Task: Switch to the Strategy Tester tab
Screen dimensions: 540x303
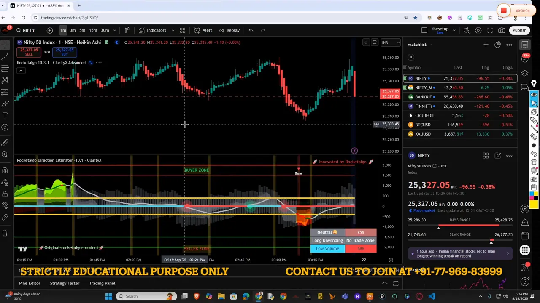Action: [x=65, y=283]
